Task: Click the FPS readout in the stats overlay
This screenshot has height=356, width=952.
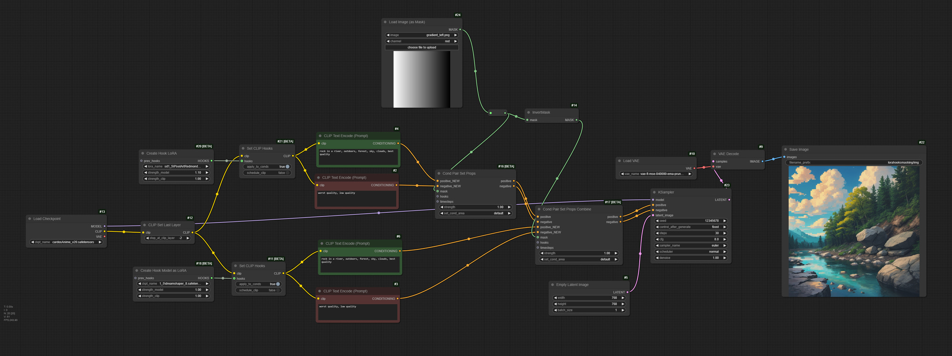Action: pos(10,320)
